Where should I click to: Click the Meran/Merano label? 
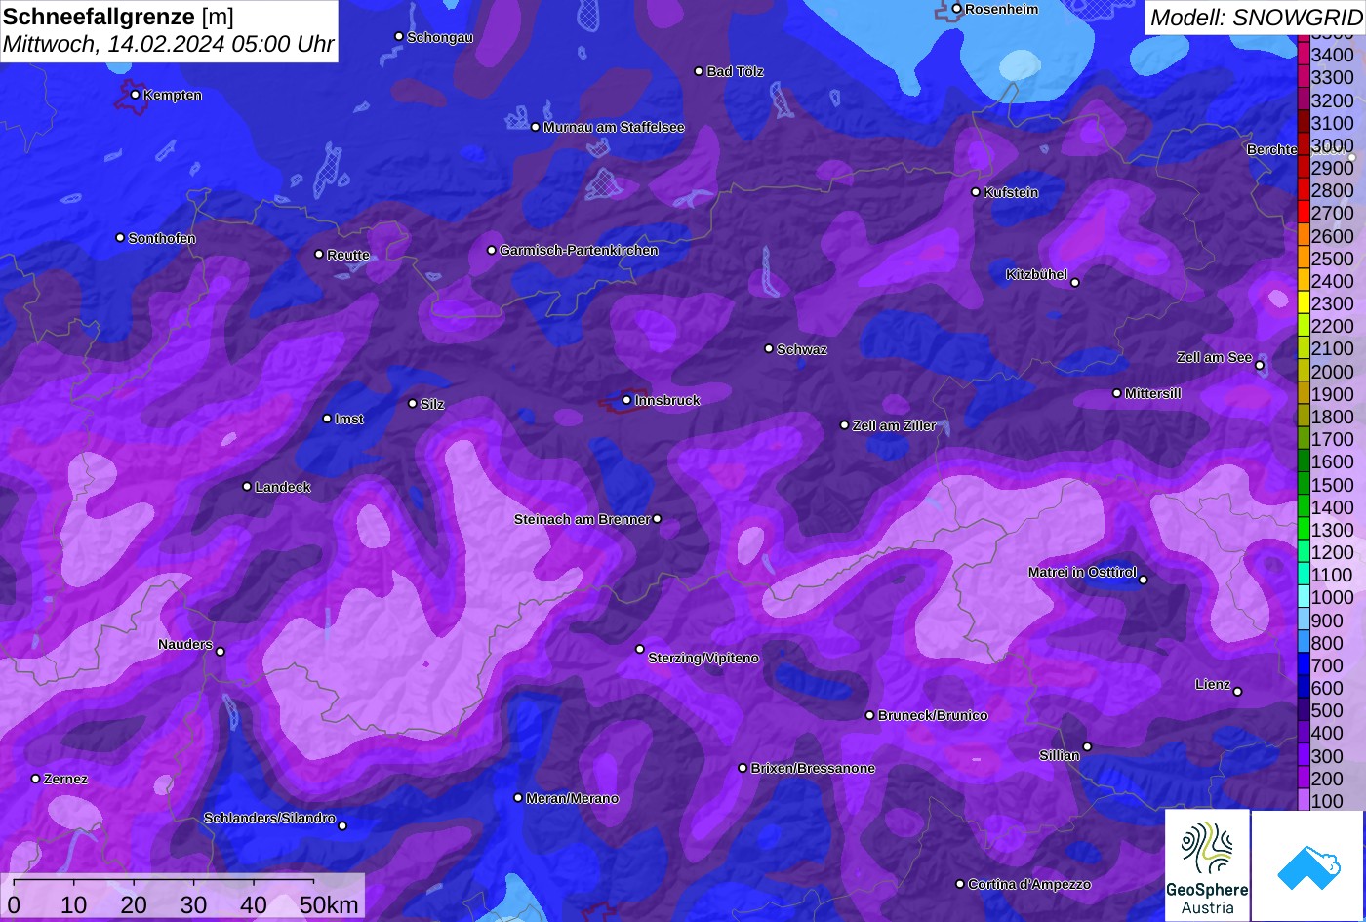point(572,798)
